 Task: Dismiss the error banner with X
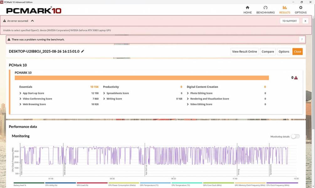tap(305, 21)
